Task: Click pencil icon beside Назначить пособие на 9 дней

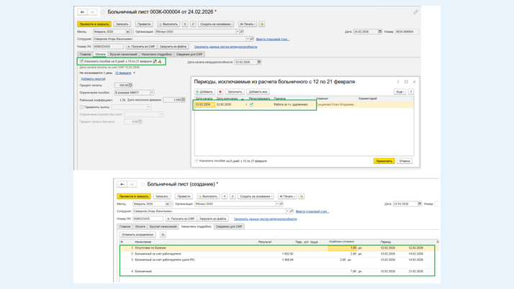Action: click(155, 62)
